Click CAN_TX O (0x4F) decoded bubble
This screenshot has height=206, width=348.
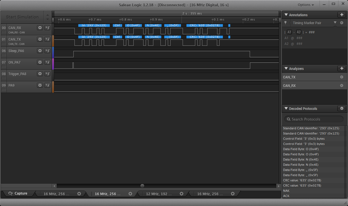pos(133,37)
